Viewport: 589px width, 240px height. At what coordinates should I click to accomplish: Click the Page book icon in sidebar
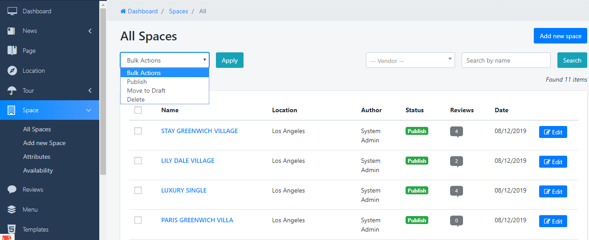[12, 51]
